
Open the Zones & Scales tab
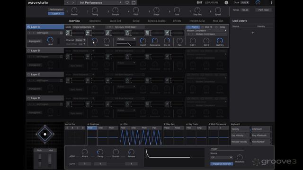click(156, 21)
